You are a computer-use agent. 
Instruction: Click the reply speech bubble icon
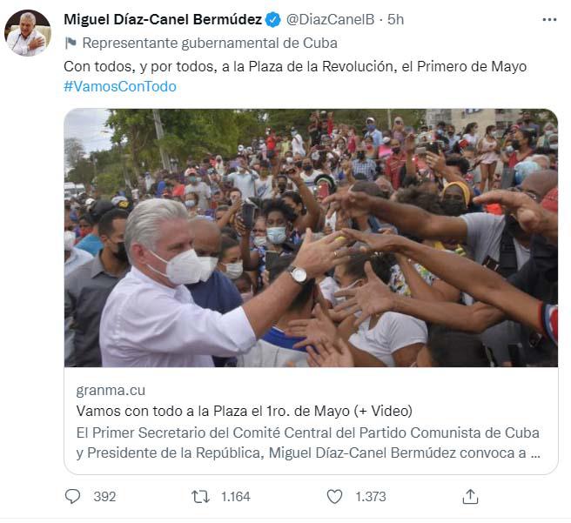pos(72,496)
